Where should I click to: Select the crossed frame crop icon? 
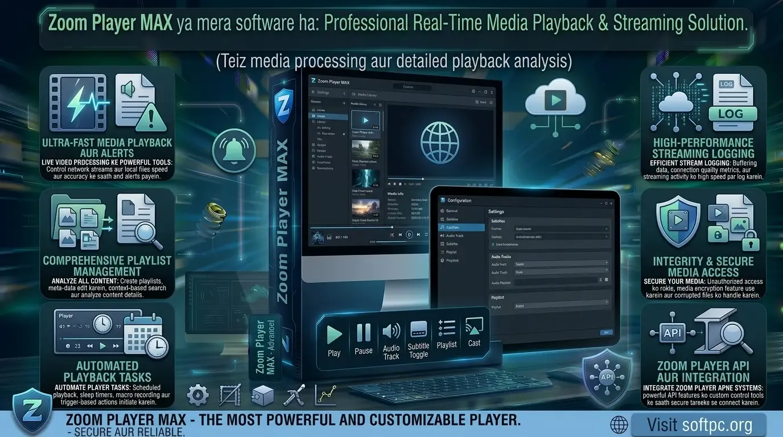(x=230, y=394)
